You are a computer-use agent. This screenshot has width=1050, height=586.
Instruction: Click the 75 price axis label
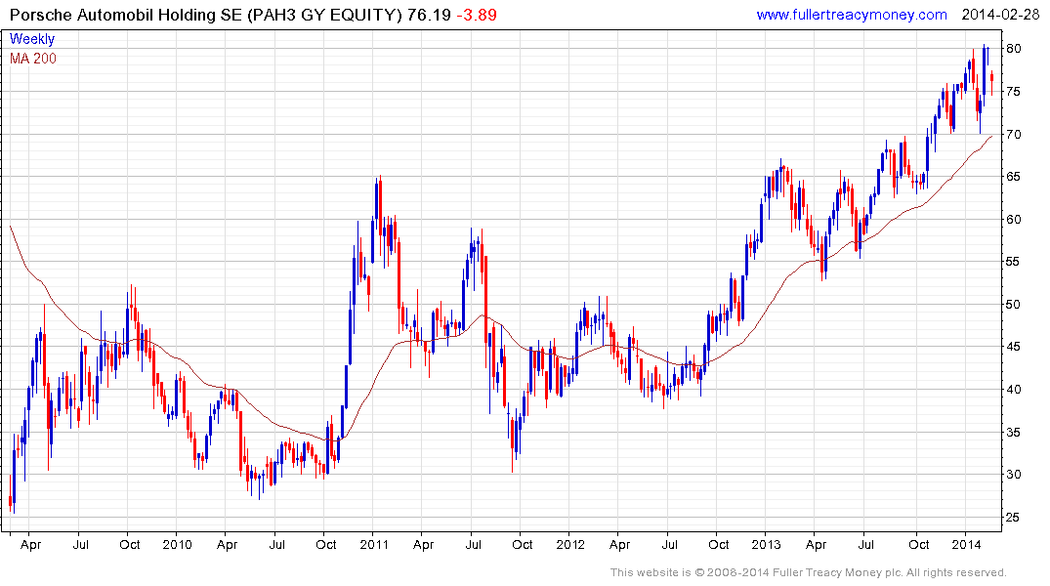(x=1013, y=91)
